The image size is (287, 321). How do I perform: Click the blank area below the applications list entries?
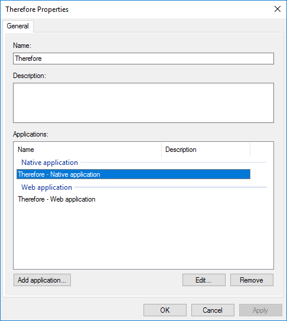pos(143,235)
